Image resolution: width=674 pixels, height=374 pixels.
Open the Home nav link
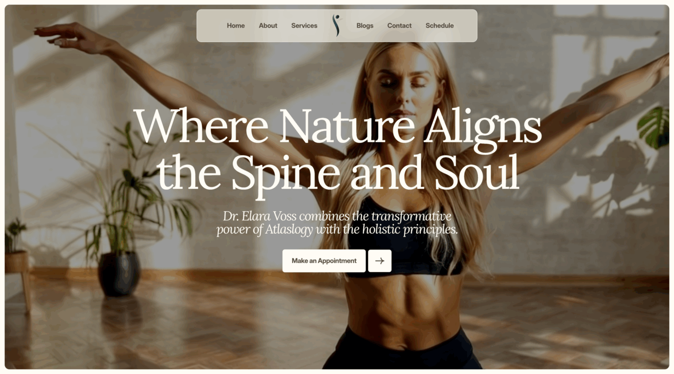coord(236,26)
